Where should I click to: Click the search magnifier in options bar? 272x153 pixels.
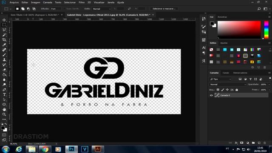pos(259,8)
